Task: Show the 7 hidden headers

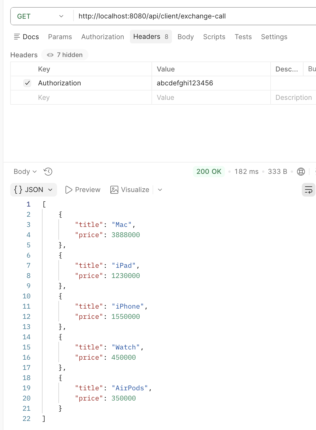Action: (65, 55)
